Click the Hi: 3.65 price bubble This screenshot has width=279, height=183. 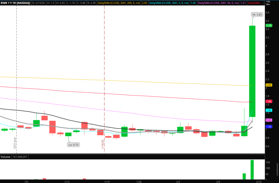pos(257,15)
